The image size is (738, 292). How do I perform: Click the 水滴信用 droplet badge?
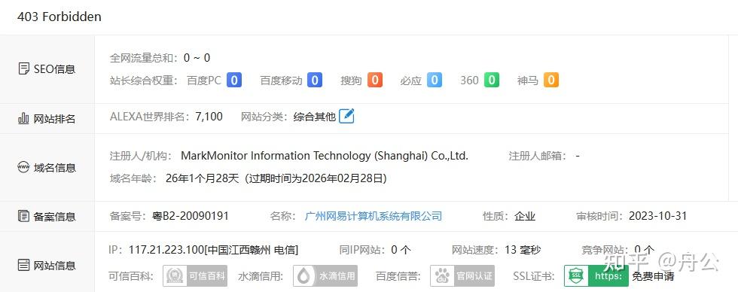coord(325,276)
